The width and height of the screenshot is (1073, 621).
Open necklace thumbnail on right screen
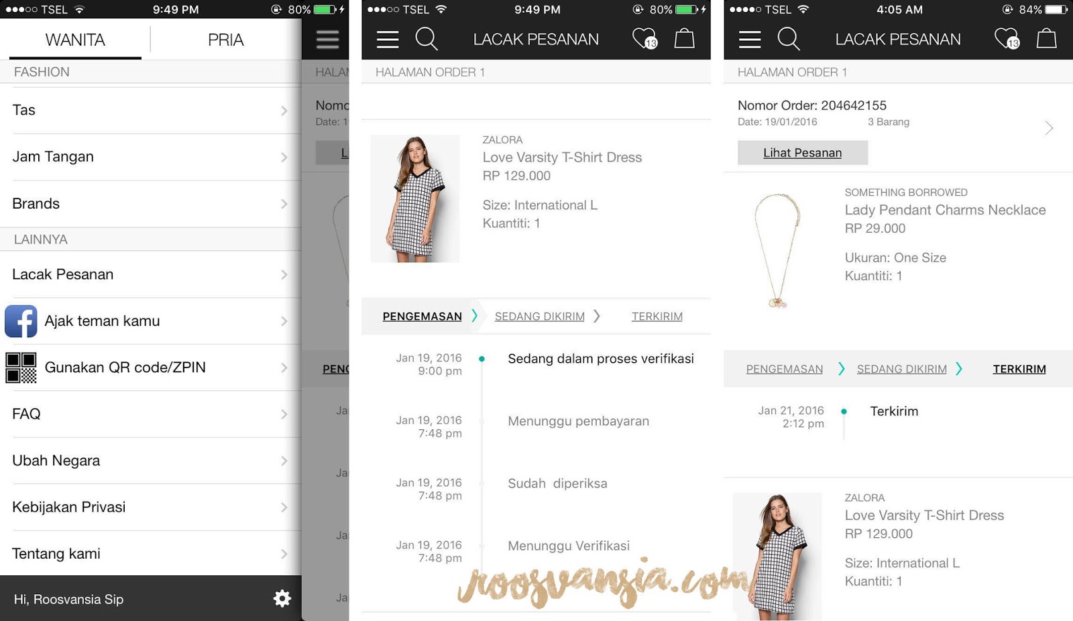[x=777, y=251]
